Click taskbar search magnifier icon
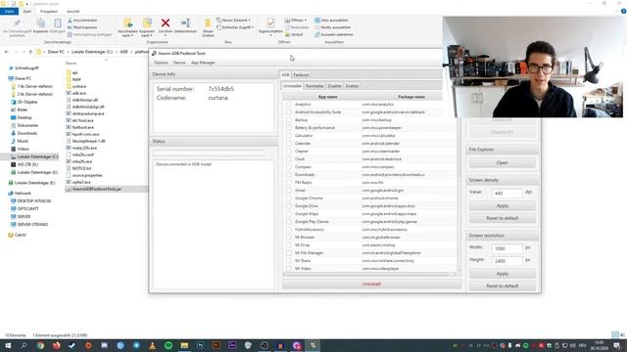This screenshot has width=627, height=352. click(24, 345)
